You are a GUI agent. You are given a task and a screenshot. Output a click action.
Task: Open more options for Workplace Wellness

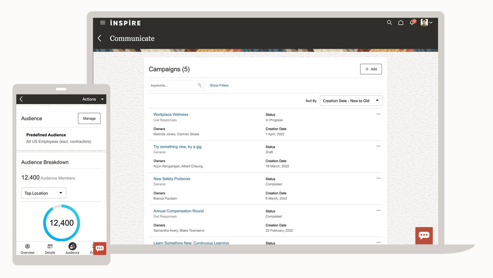coord(378,114)
